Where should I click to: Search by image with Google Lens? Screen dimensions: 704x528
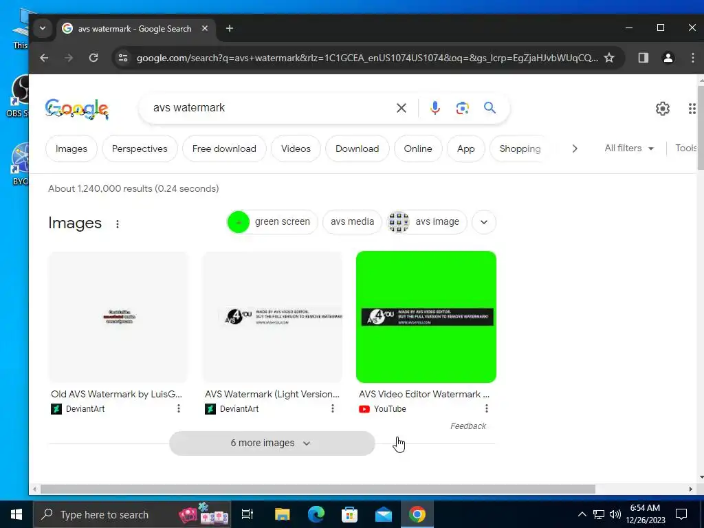click(x=463, y=108)
